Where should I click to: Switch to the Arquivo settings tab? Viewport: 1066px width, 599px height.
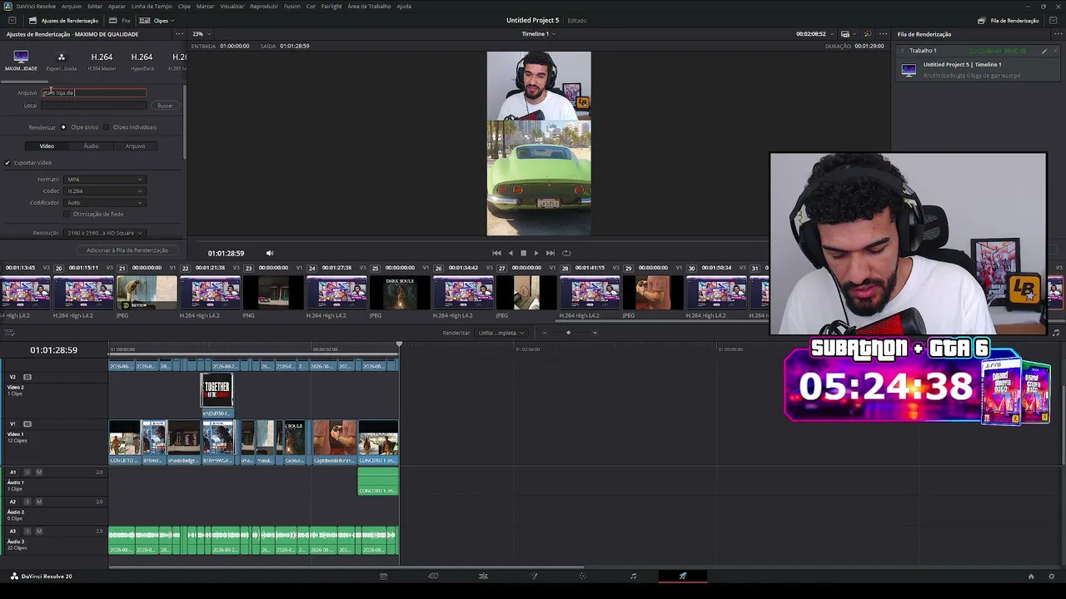pos(135,146)
